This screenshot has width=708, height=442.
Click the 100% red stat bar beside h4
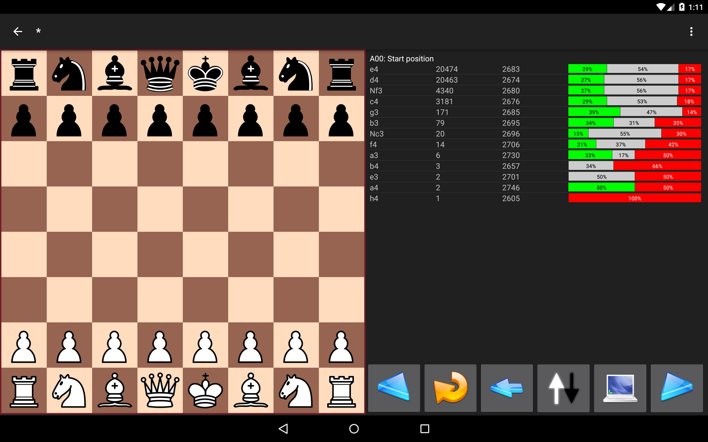pyautogui.click(x=634, y=198)
